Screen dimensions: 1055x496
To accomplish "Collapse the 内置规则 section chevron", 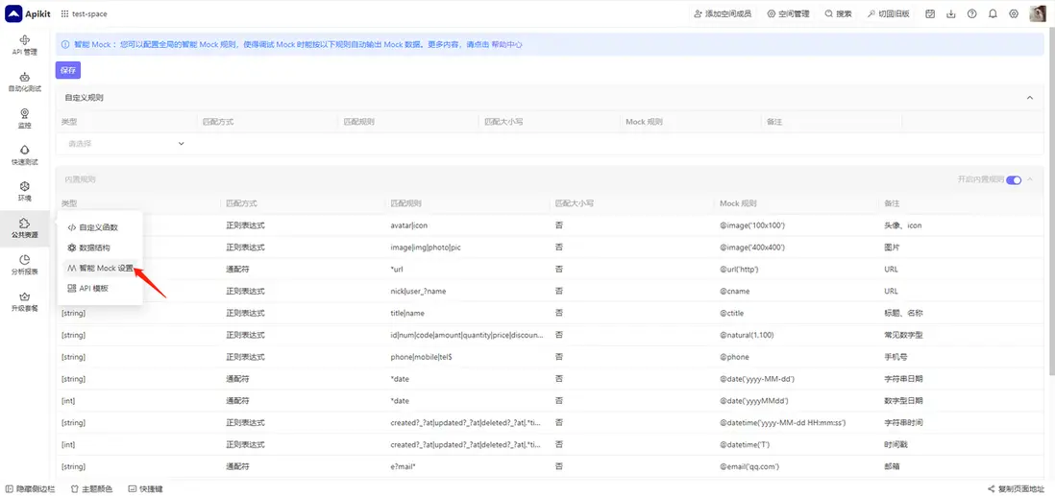I will [x=1030, y=179].
